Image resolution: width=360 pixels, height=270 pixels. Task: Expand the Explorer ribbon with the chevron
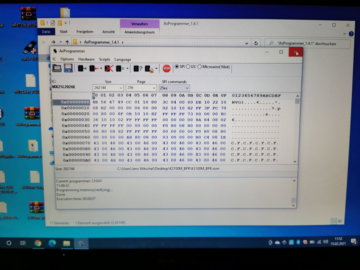tap(344, 33)
